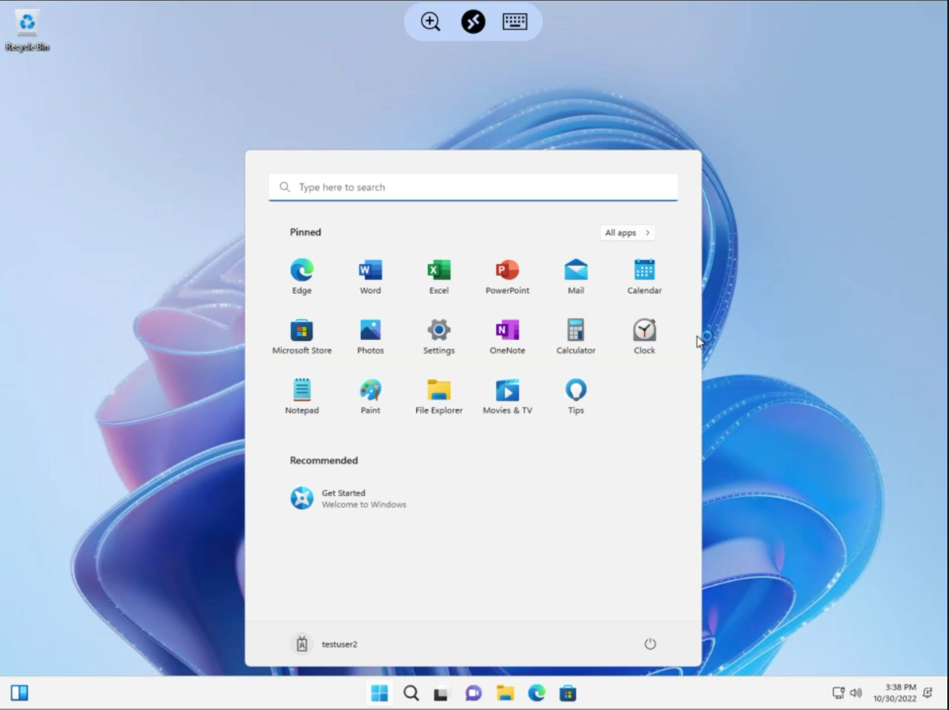Open the clock showing 3:38 PM
949x710 pixels.
click(x=895, y=693)
